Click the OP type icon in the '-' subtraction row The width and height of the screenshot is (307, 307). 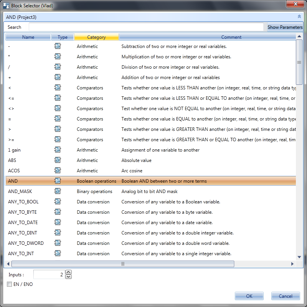58,46
